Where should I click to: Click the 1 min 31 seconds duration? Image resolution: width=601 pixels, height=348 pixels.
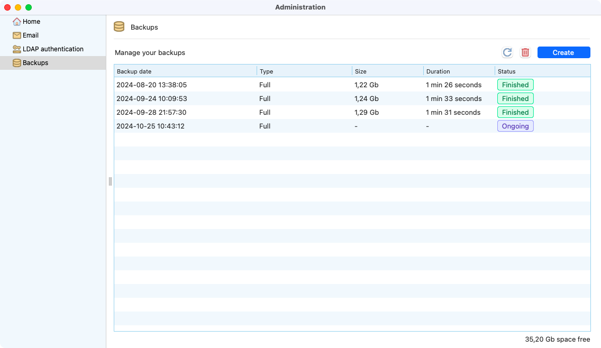point(453,112)
